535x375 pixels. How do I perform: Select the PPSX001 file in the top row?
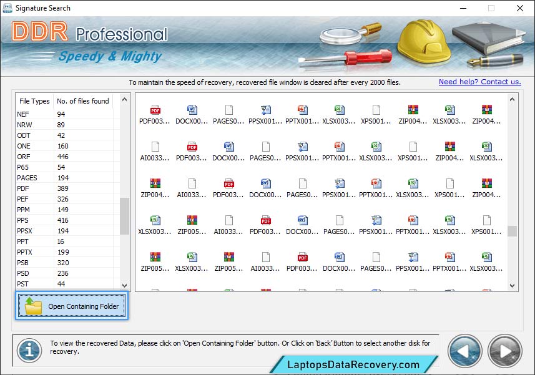[265, 115]
